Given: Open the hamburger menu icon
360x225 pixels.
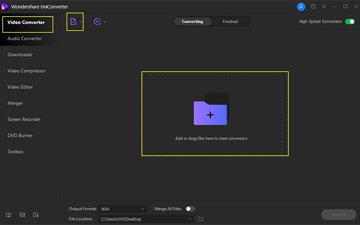Looking at the screenshot, I should [x=324, y=7].
